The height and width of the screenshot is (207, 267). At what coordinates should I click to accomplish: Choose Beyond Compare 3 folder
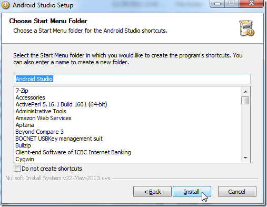(x=39, y=132)
